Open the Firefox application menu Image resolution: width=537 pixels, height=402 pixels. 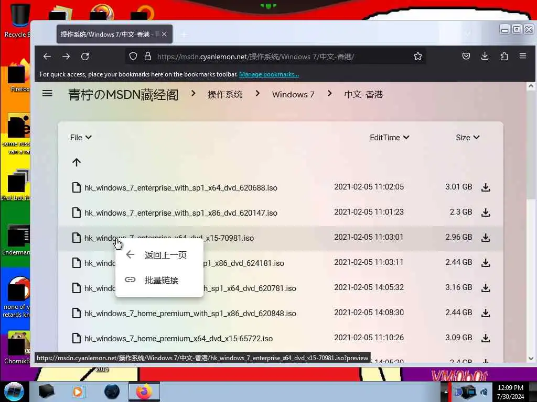(523, 55)
